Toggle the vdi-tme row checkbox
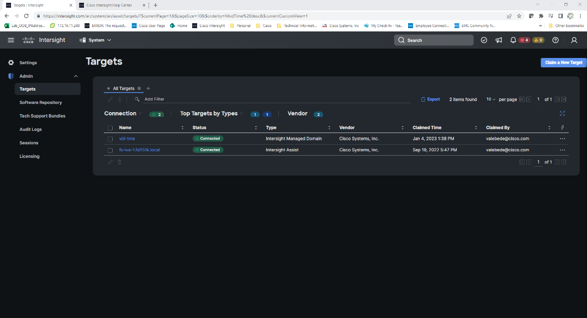This screenshot has width=587, height=318. click(110, 139)
